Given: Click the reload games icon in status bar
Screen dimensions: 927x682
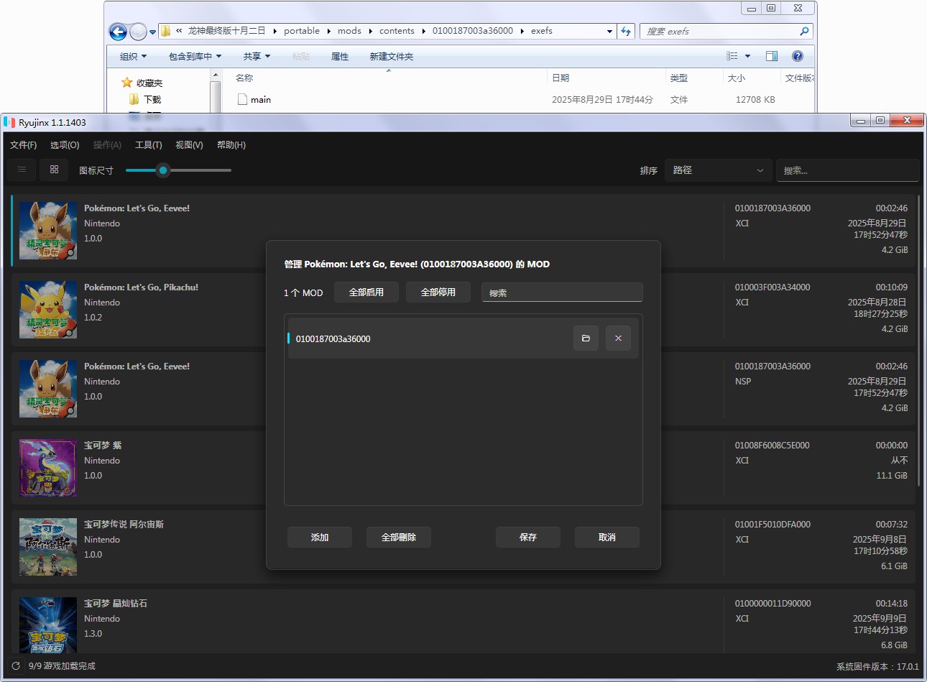Looking at the screenshot, I should pos(16,666).
